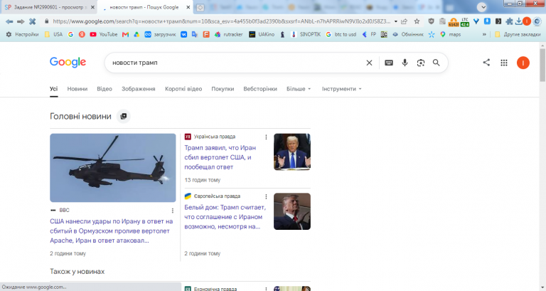Bookmark this page with the star icon
This screenshot has width=546, height=291.
417,21
